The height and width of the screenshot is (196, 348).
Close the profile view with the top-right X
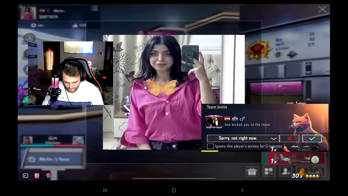coord(322,10)
